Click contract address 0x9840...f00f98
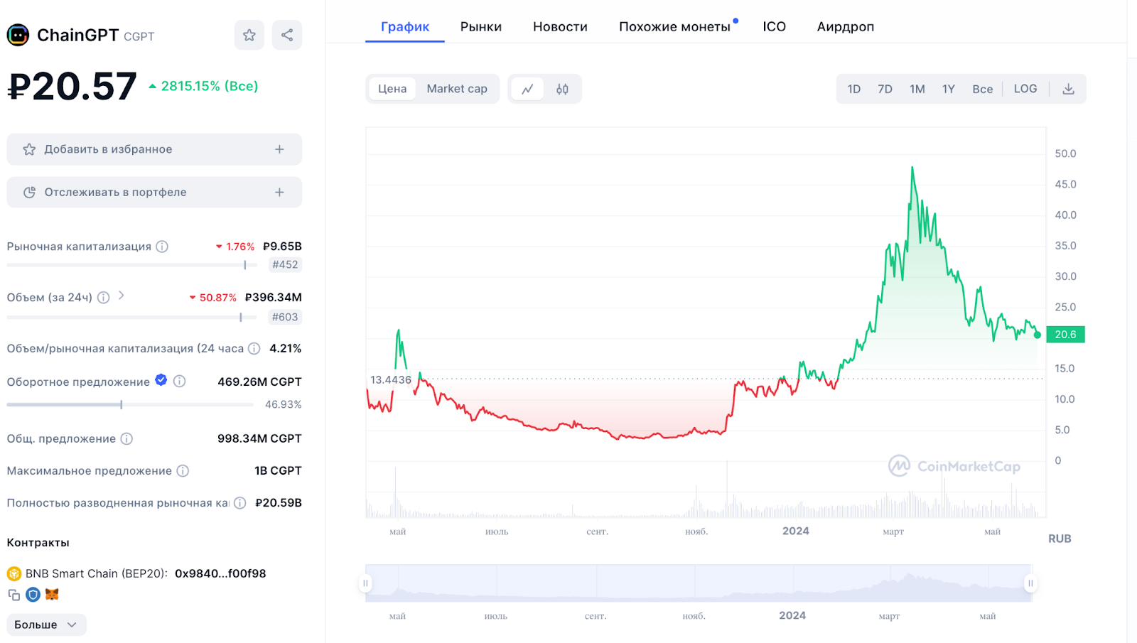 click(220, 573)
